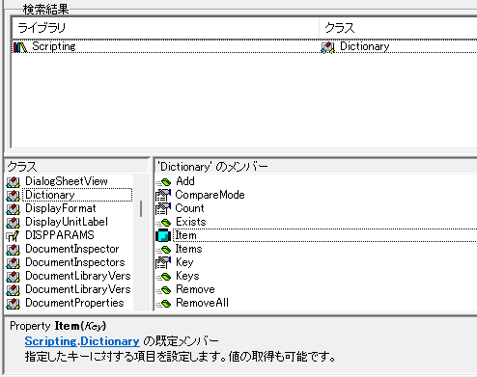This screenshot has width=477, height=377.
Task: Select the Exists method icon
Action: tap(163, 223)
